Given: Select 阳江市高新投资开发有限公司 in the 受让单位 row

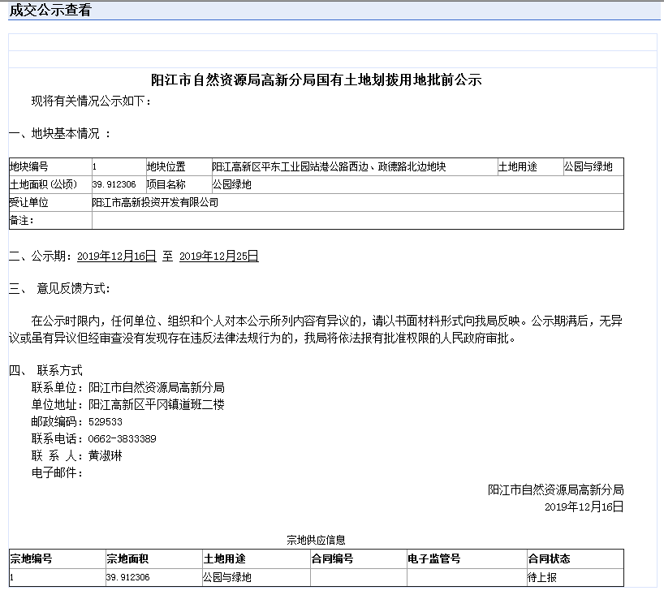Looking at the screenshot, I should (155, 202).
